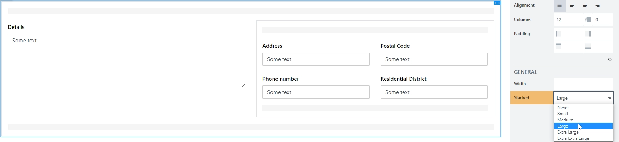Viewport: 619px width, 142px height.
Task: Click the blue horizontal resize handle icon
Action: coord(497,3)
